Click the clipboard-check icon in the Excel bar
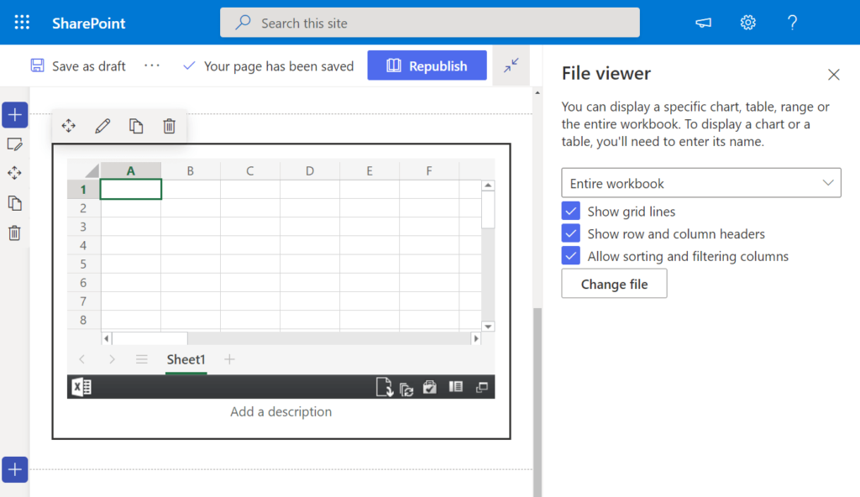 point(430,387)
